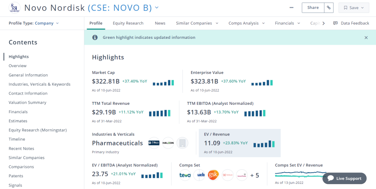The height and width of the screenshot is (189, 376).
Task: Open the Save dropdown button
Action: pos(354,8)
